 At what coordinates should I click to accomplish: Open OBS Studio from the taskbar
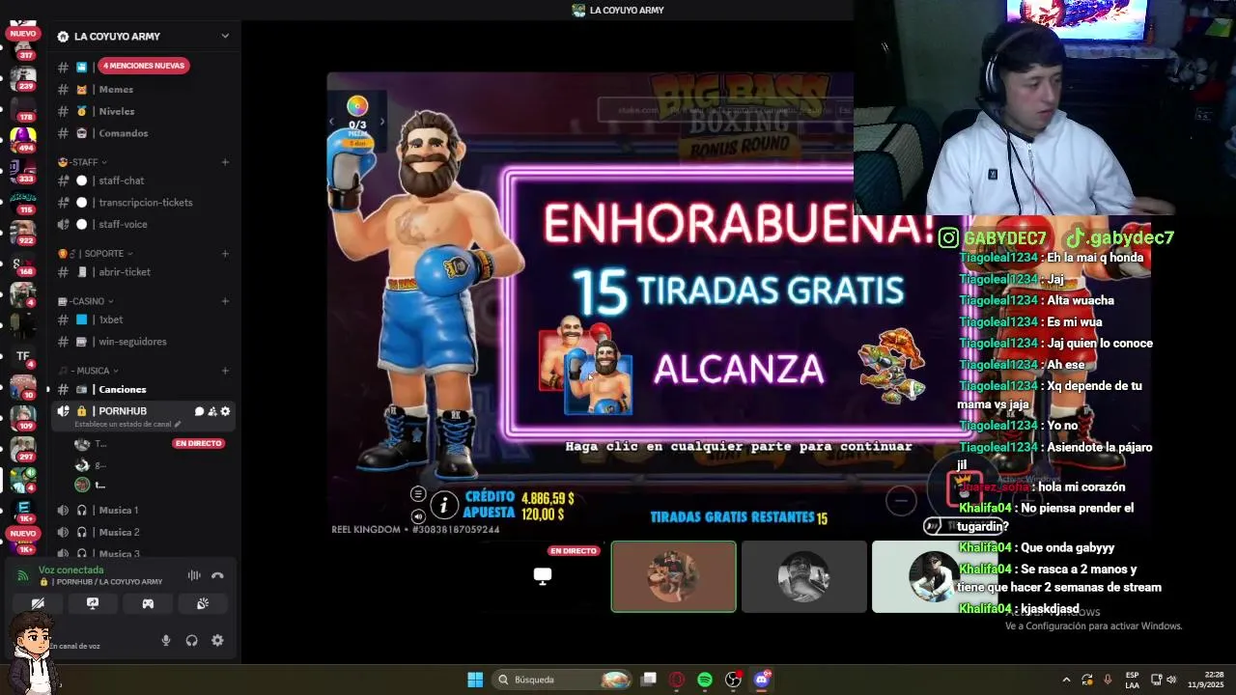pos(734,680)
